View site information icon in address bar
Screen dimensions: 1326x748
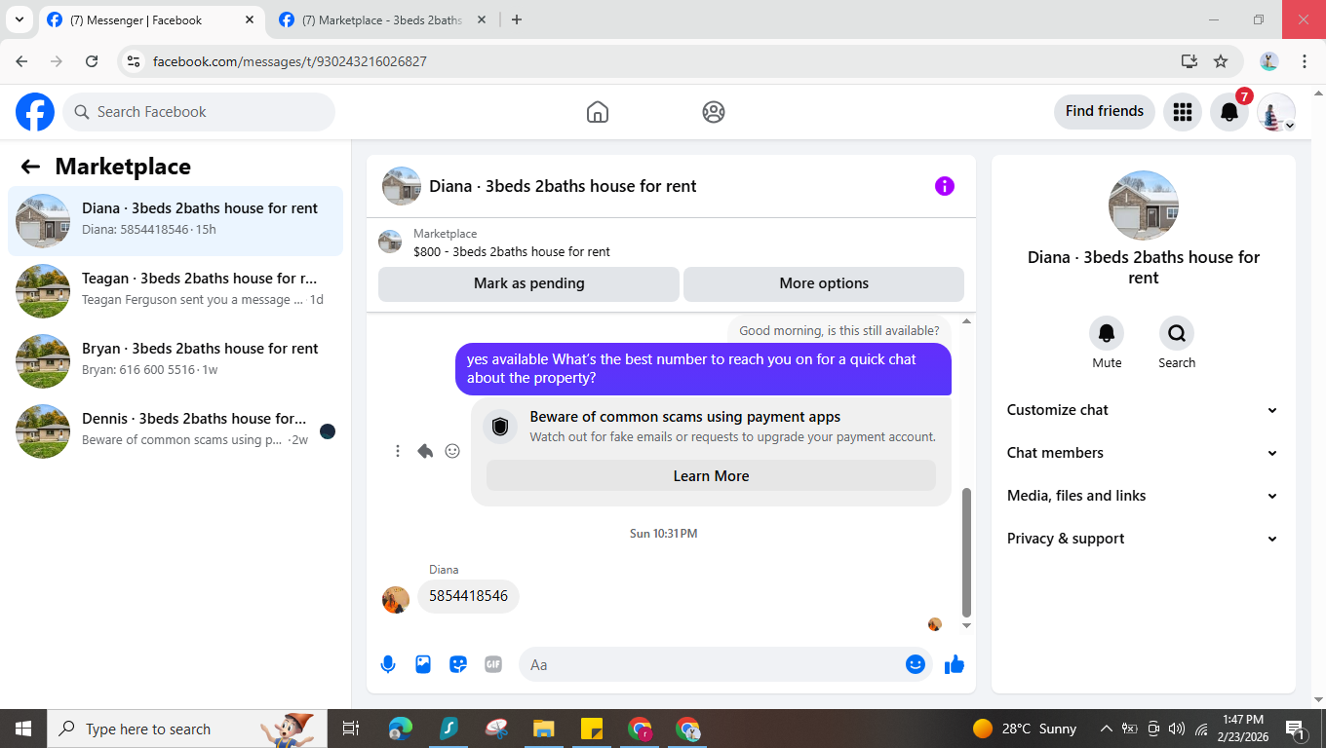pyautogui.click(x=135, y=61)
